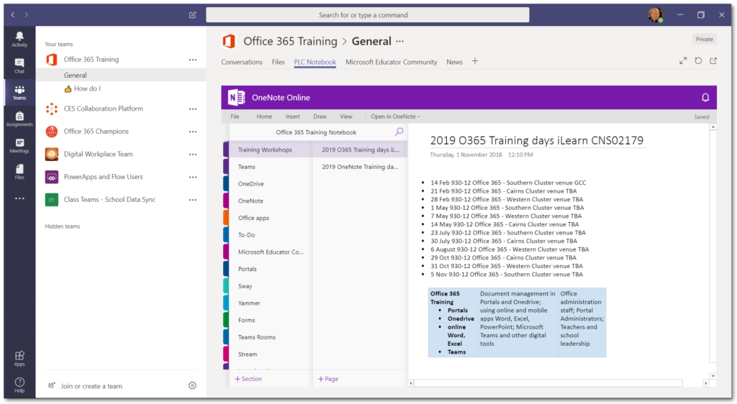Open more options for Digital Workplace Team
Image resolution: width=737 pixels, height=404 pixels.
click(x=193, y=155)
